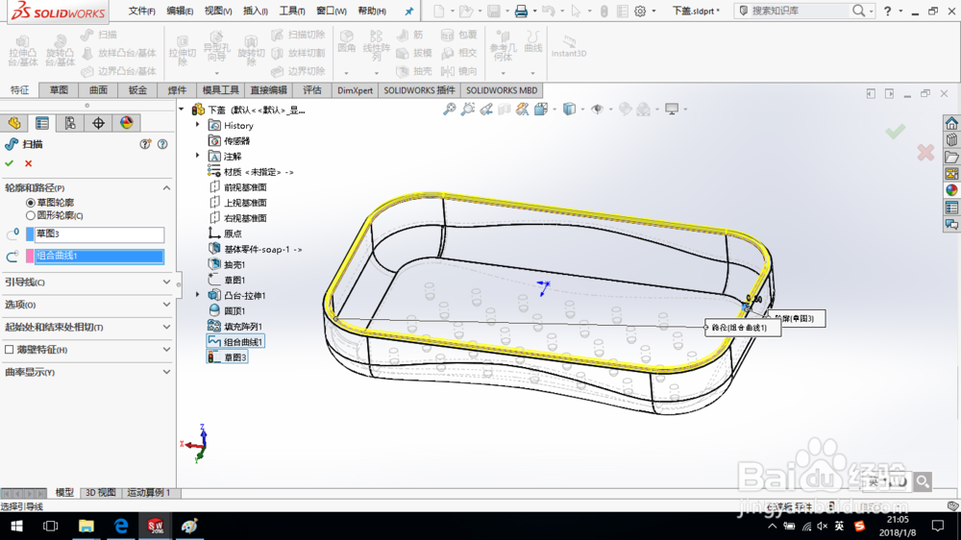Open Appearances color ball in task pane
Viewport: 961px width, 540px height.
click(x=951, y=190)
